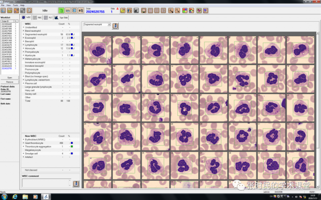
Task: Select the Segmented neutrophil row in WBC list
Action: click(x=51, y=34)
